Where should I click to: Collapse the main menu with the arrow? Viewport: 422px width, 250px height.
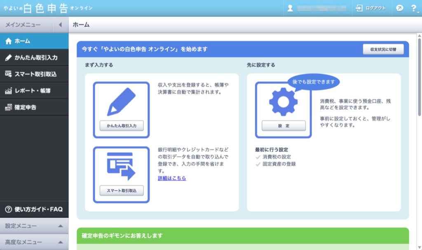click(60, 25)
